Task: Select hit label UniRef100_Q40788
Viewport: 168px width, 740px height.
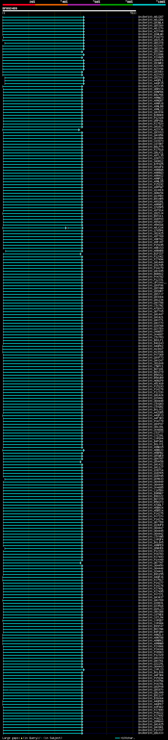Action: click(150, 302)
